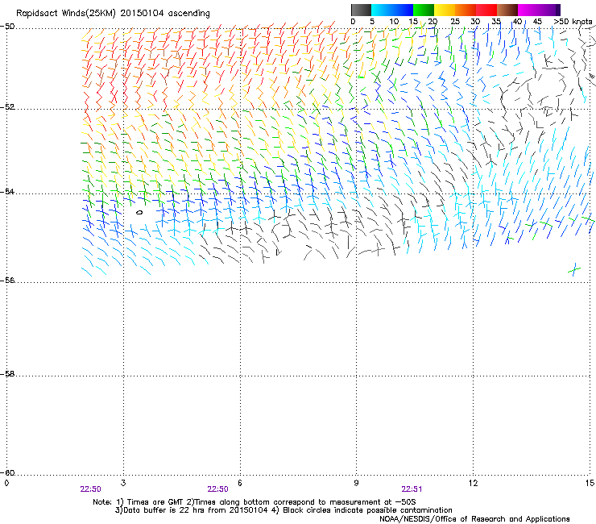Click the purple '22:50' time between longitudes 3 and 6
The height and width of the screenshot is (524, 596).
click(x=217, y=489)
